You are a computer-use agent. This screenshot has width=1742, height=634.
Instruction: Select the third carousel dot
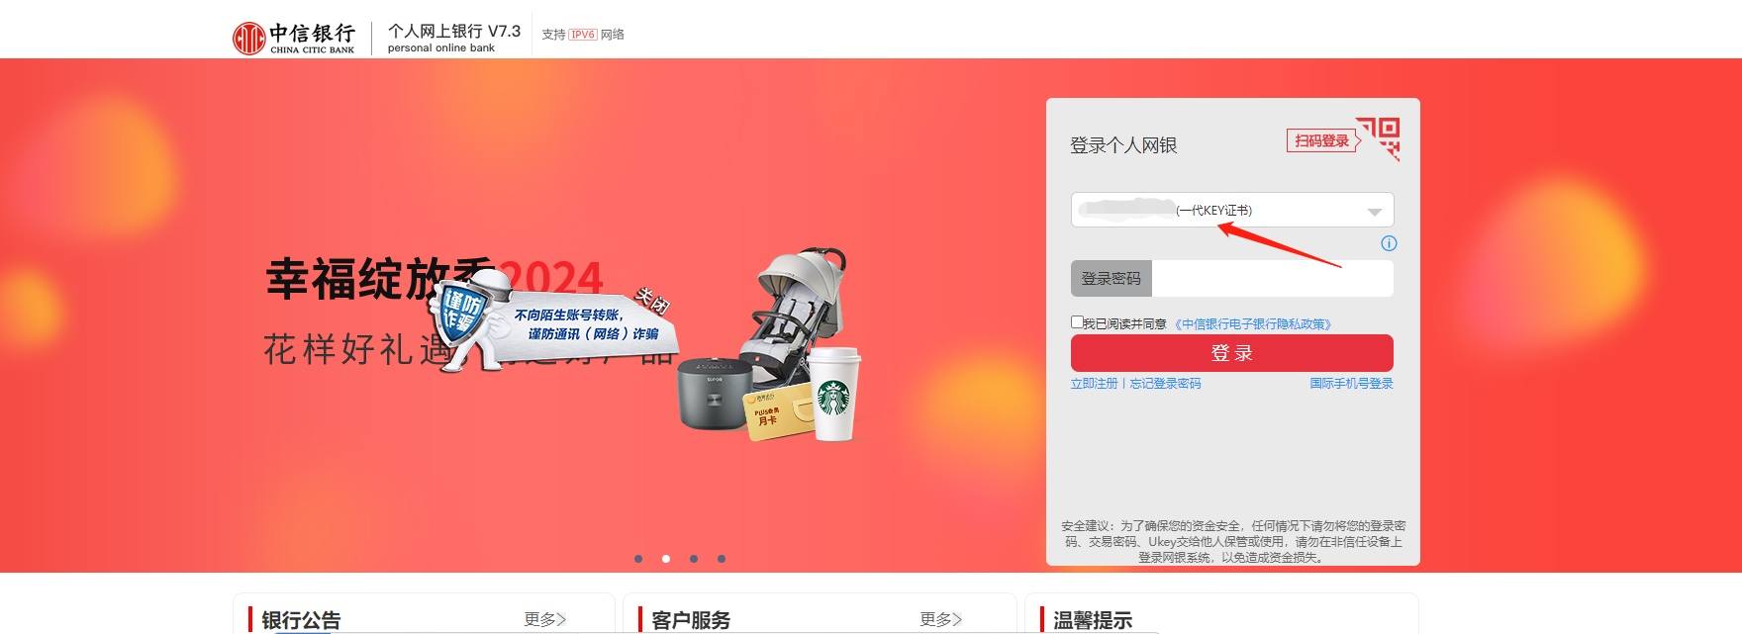[x=694, y=559]
